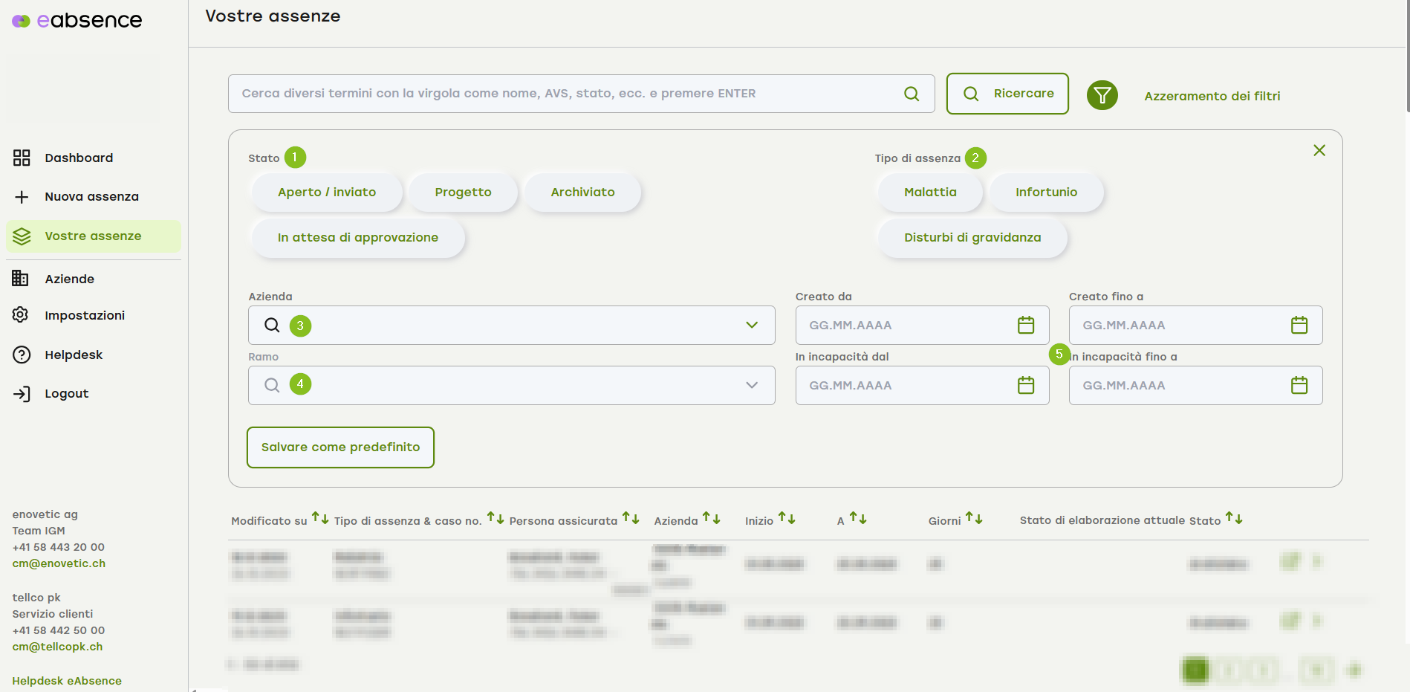1410x692 pixels.
Task: Open calendar picker for Creato da
Action: point(1025,325)
